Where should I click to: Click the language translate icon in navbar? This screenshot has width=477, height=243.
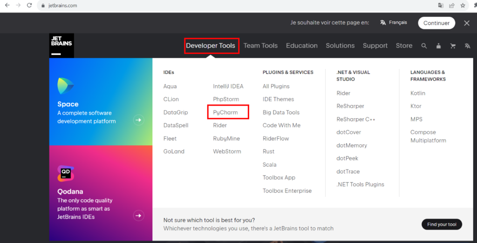click(467, 46)
